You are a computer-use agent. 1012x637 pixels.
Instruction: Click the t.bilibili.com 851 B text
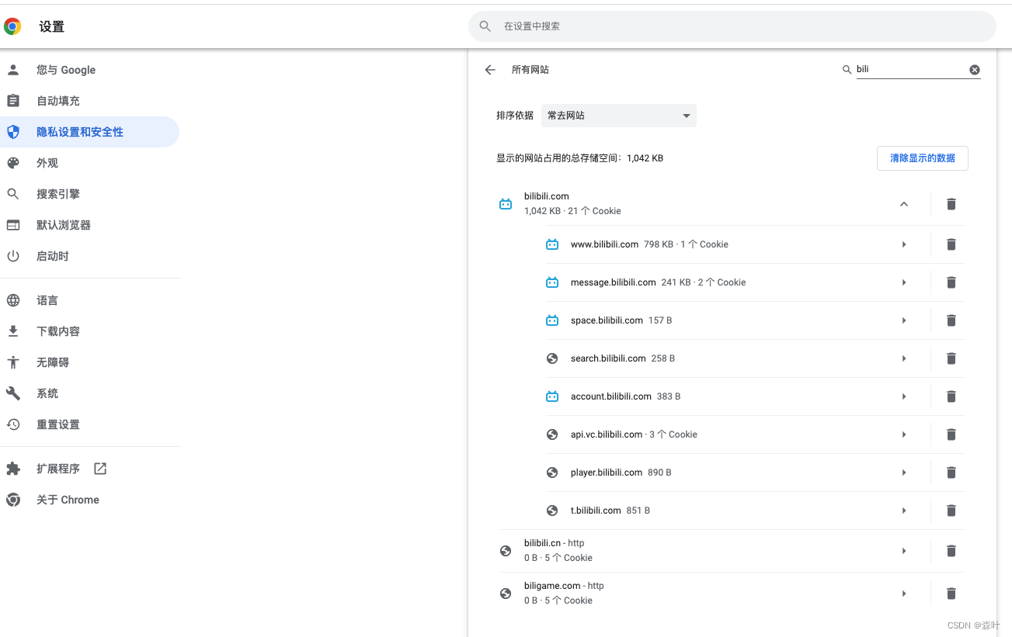point(610,511)
